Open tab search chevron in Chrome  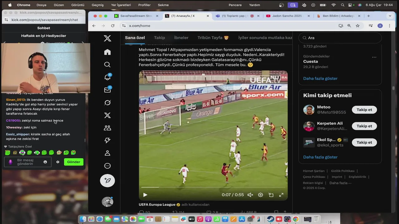click(x=390, y=16)
